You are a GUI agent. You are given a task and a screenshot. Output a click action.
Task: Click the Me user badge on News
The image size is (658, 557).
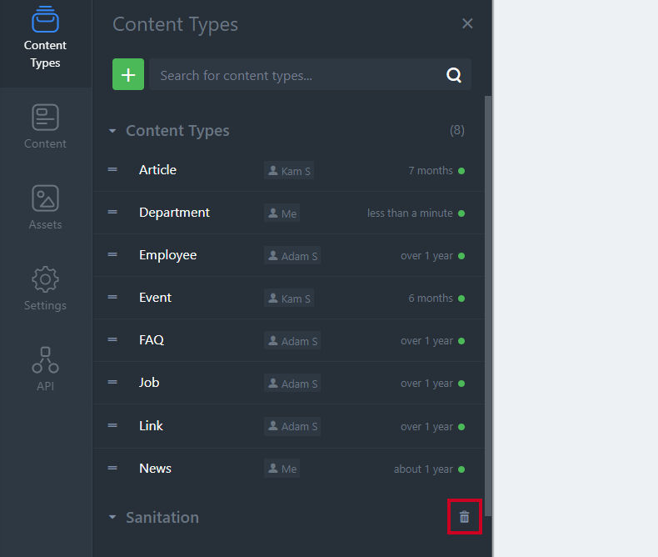click(x=282, y=469)
